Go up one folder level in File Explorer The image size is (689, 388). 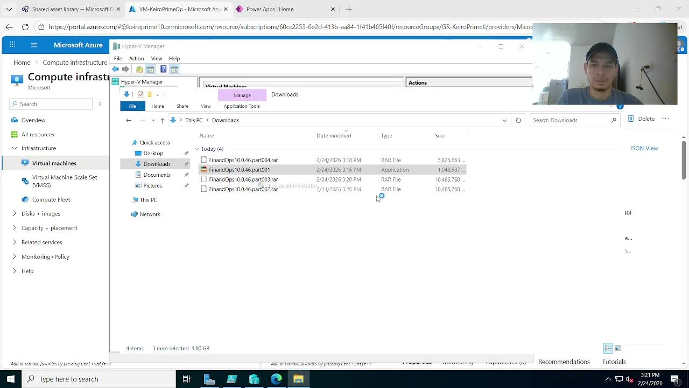tap(162, 120)
